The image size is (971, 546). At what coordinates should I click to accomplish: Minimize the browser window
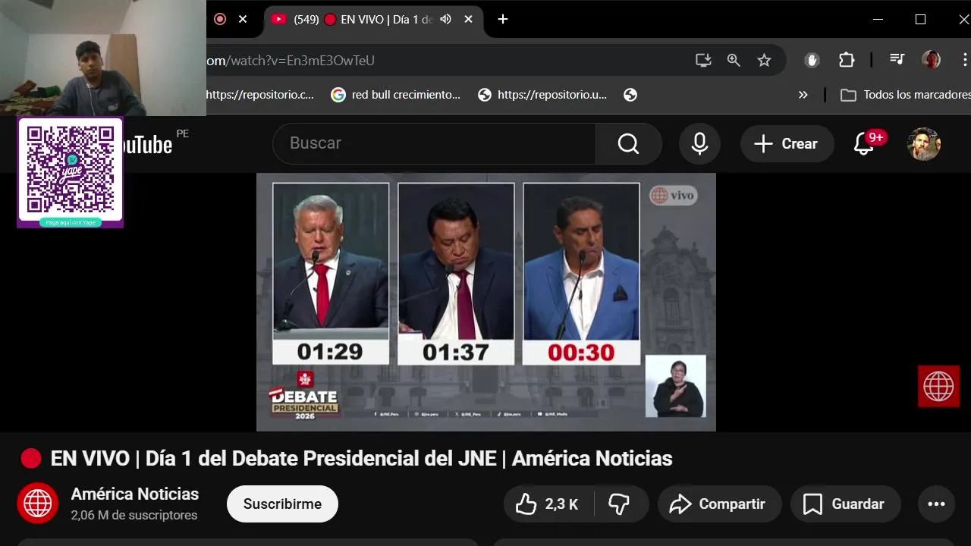point(878,20)
